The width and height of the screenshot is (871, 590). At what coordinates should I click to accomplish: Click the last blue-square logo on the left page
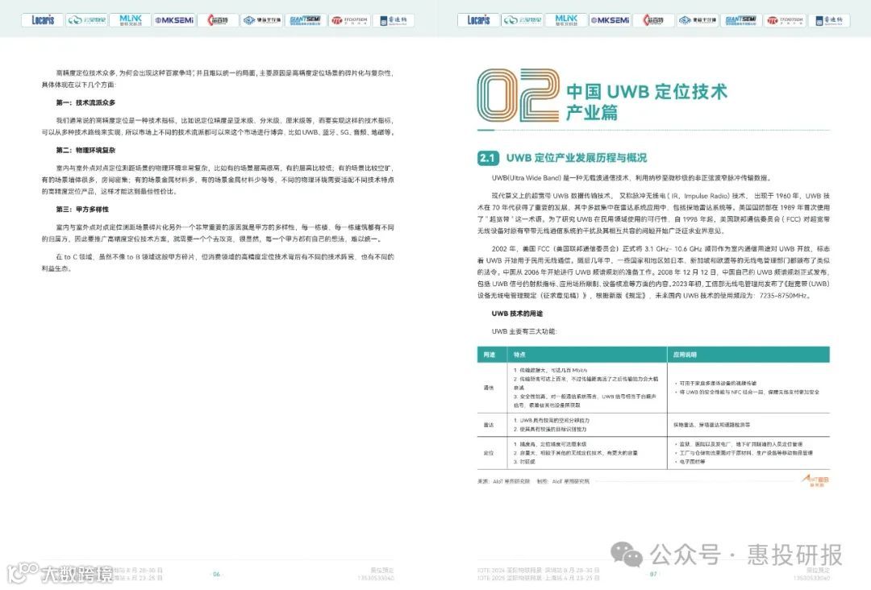point(394,20)
